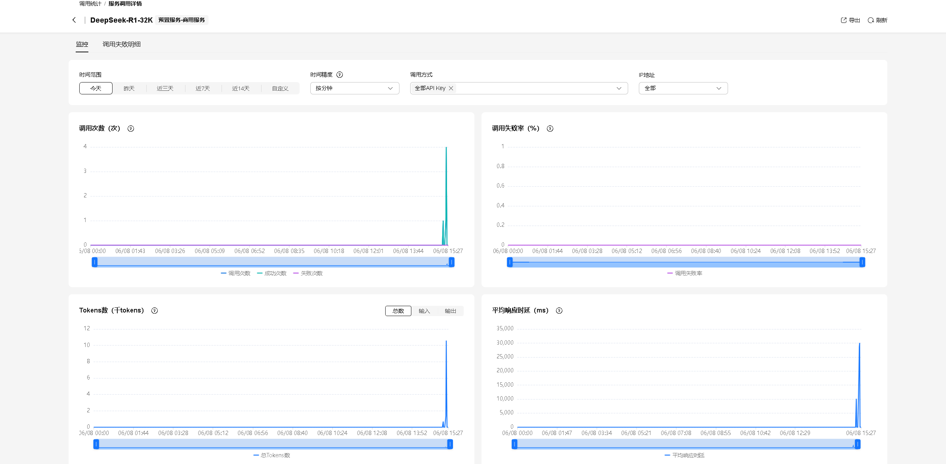Click help icon beside Tokens数 chart title
The image size is (946, 464).
155,311
